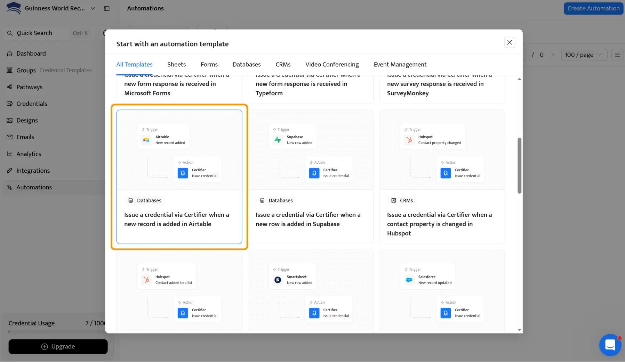Open the Event Management tab
Image resolution: width=625 pixels, height=362 pixels.
pos(400,64)
